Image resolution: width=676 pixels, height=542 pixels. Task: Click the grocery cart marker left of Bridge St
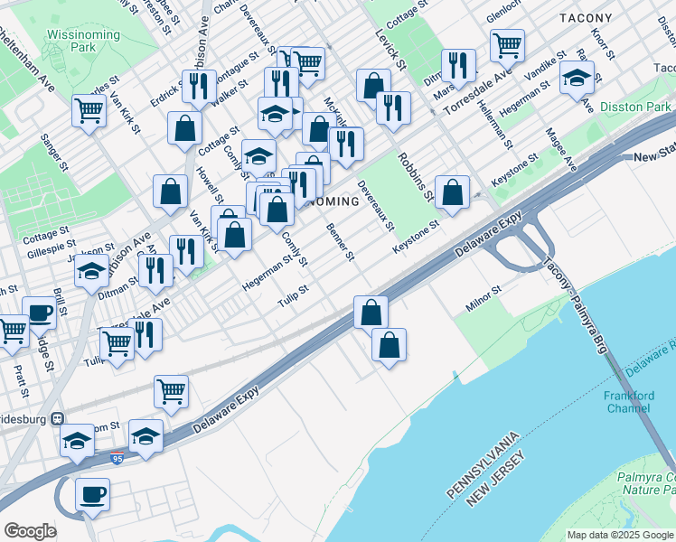12,332
